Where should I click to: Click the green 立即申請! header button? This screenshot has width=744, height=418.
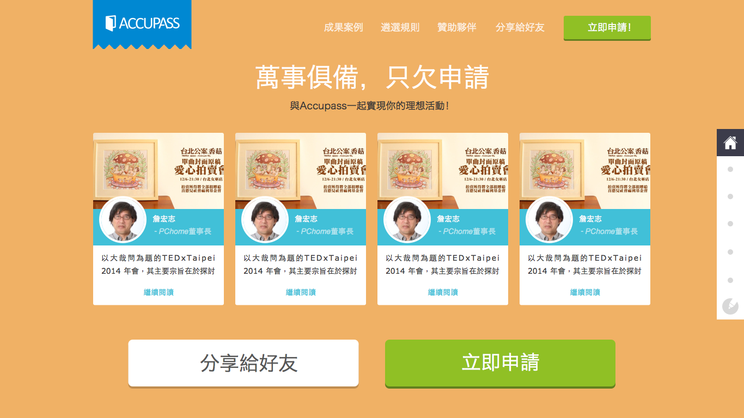click(607, 28)
